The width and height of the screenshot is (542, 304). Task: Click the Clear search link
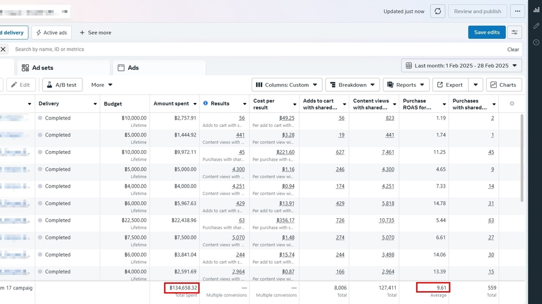point(513,50)
